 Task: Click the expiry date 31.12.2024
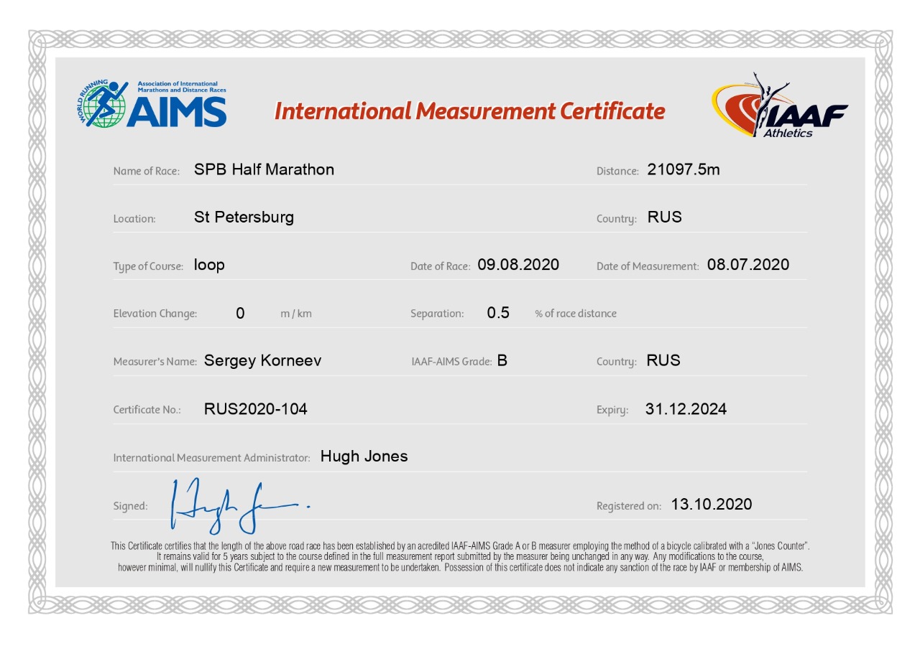coord(686,409)
